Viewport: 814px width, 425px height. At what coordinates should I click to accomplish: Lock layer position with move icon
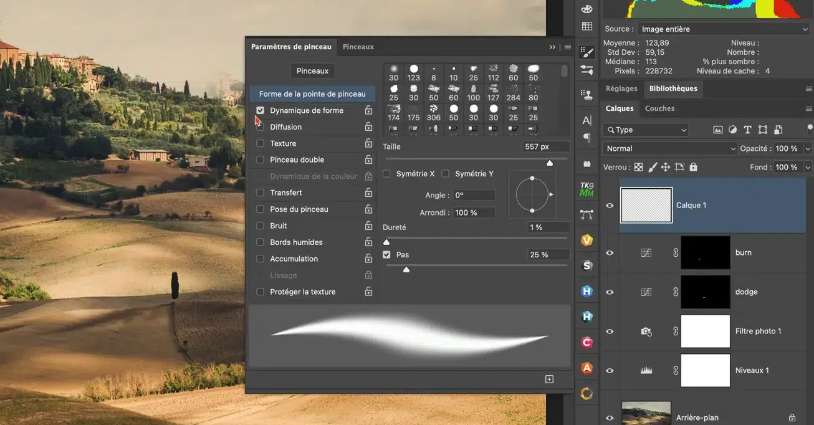coord(666,167)
